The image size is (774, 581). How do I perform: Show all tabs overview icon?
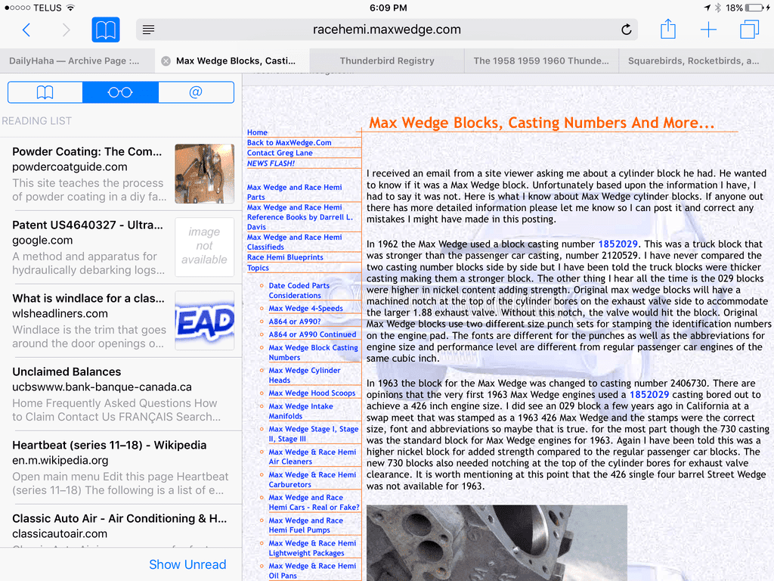(749, 30)
